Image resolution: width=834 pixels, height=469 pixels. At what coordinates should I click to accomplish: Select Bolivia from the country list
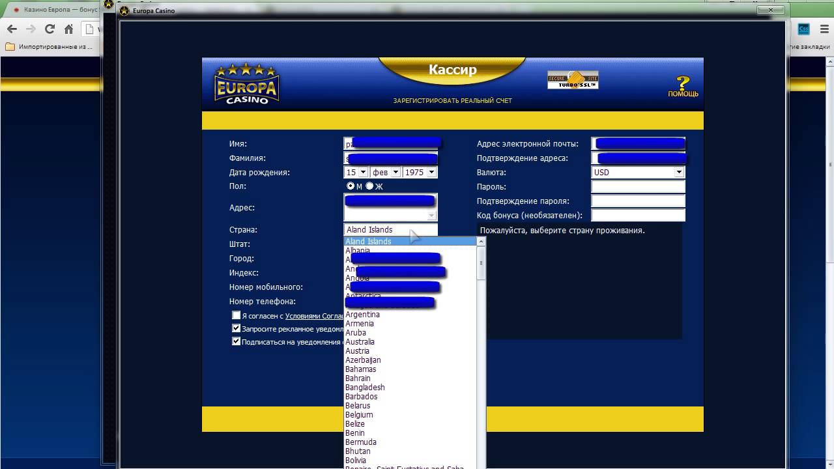click(411, 461)
